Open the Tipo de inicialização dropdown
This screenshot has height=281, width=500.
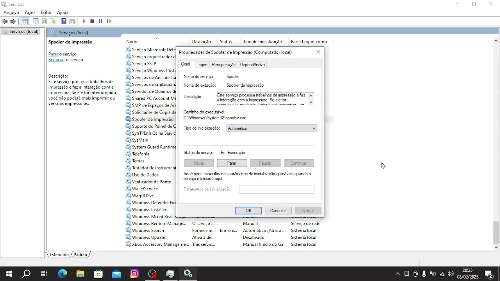click(272, 128)
